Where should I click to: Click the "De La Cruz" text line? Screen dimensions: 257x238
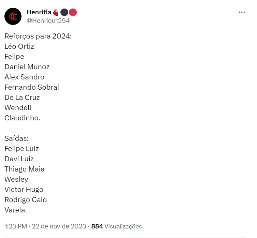pyautogui.click(x=22, y=98)
